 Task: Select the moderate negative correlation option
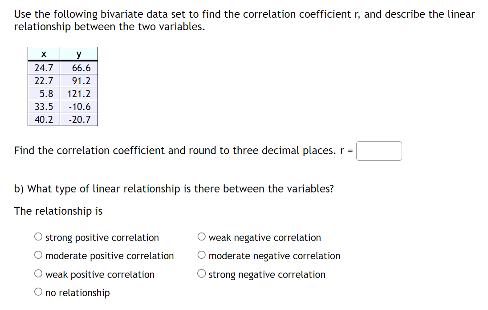202,254
